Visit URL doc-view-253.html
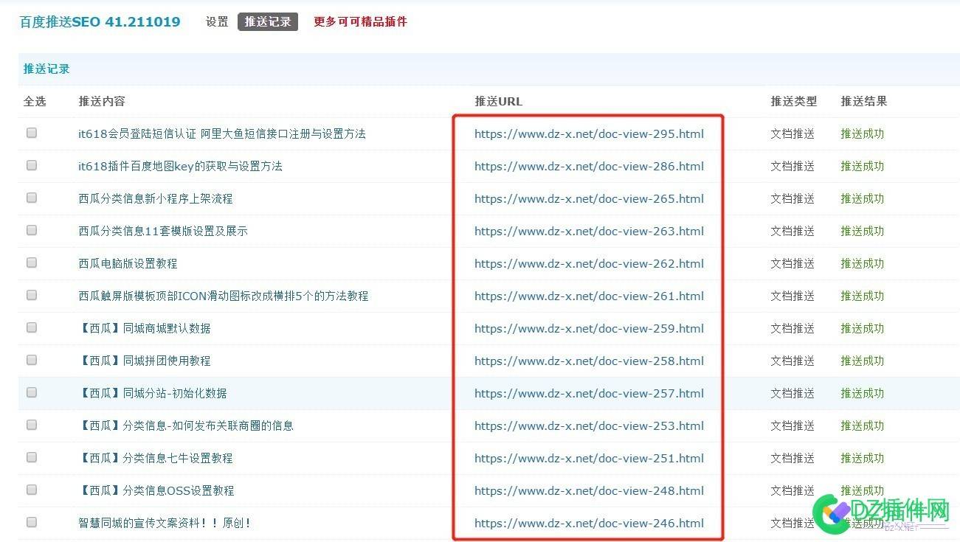960x542 pixels. 589,426
